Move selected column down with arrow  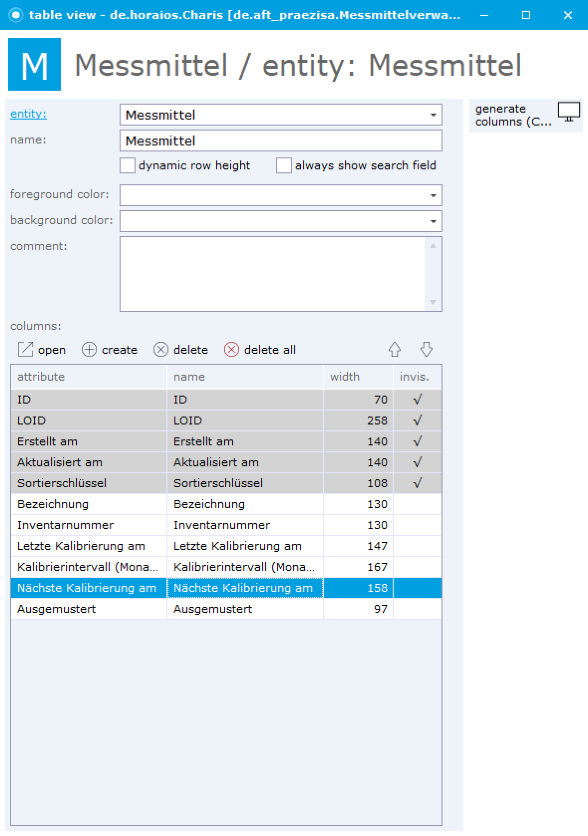(427, 349)
